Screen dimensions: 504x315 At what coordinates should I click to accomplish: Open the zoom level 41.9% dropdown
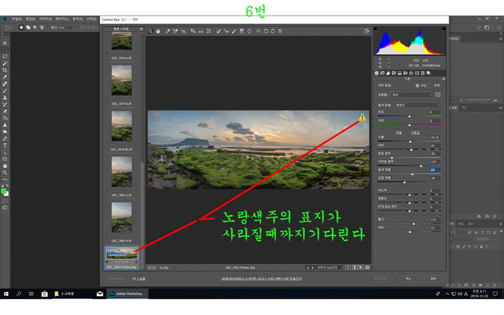[x=174, y=267]
